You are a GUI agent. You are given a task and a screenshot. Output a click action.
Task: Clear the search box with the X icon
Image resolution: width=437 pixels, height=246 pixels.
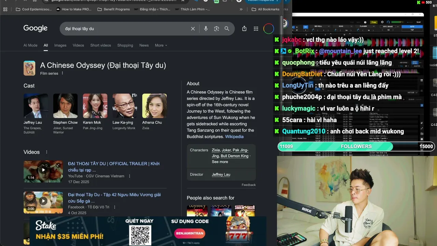(193, 29)
